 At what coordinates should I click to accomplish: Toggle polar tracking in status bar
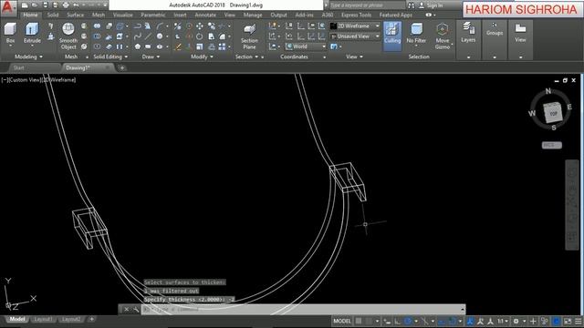click(408, 321)
